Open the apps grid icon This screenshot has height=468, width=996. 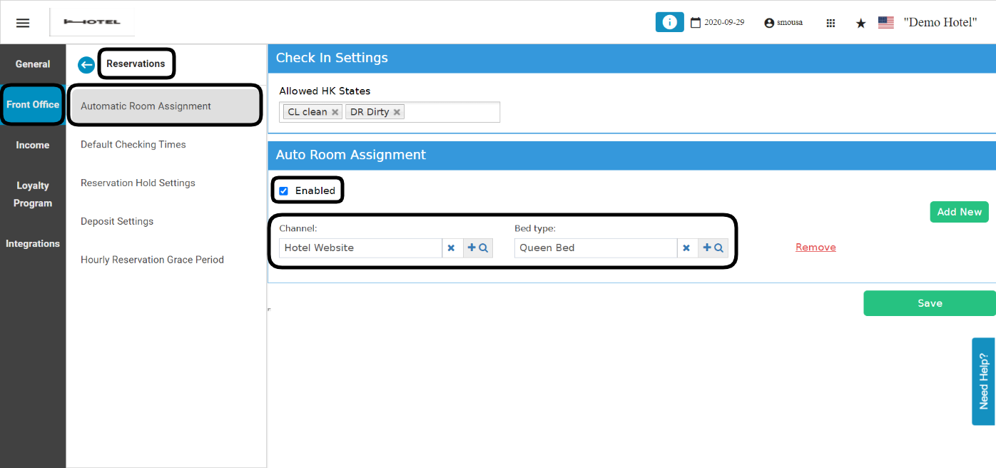coord(830,23)
